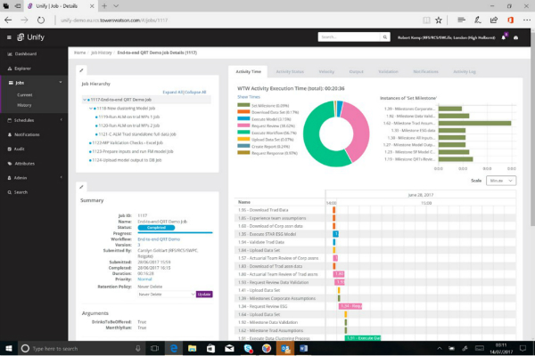Toggle the hamburger menu beside the Unify logo
The height and width of the screenshot is (356, 535).
(x=9, y=37)
